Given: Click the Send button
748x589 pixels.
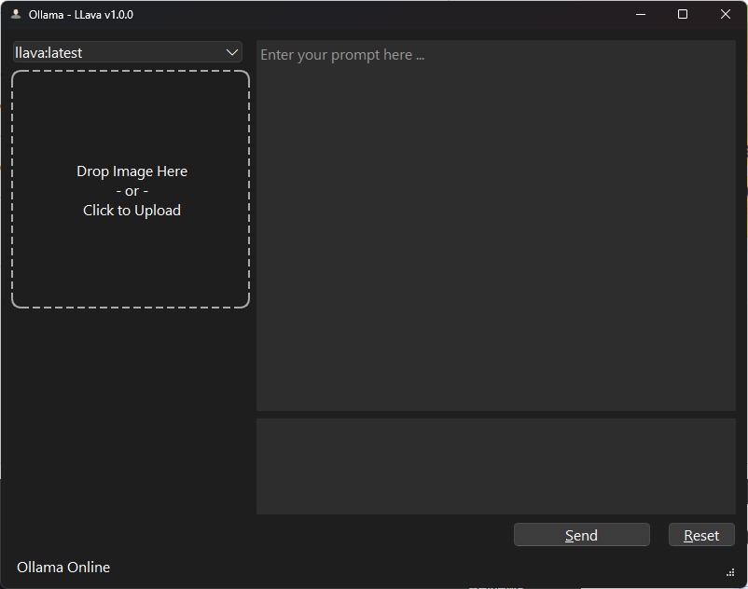Looking at the screenshot, I should 581,534.
